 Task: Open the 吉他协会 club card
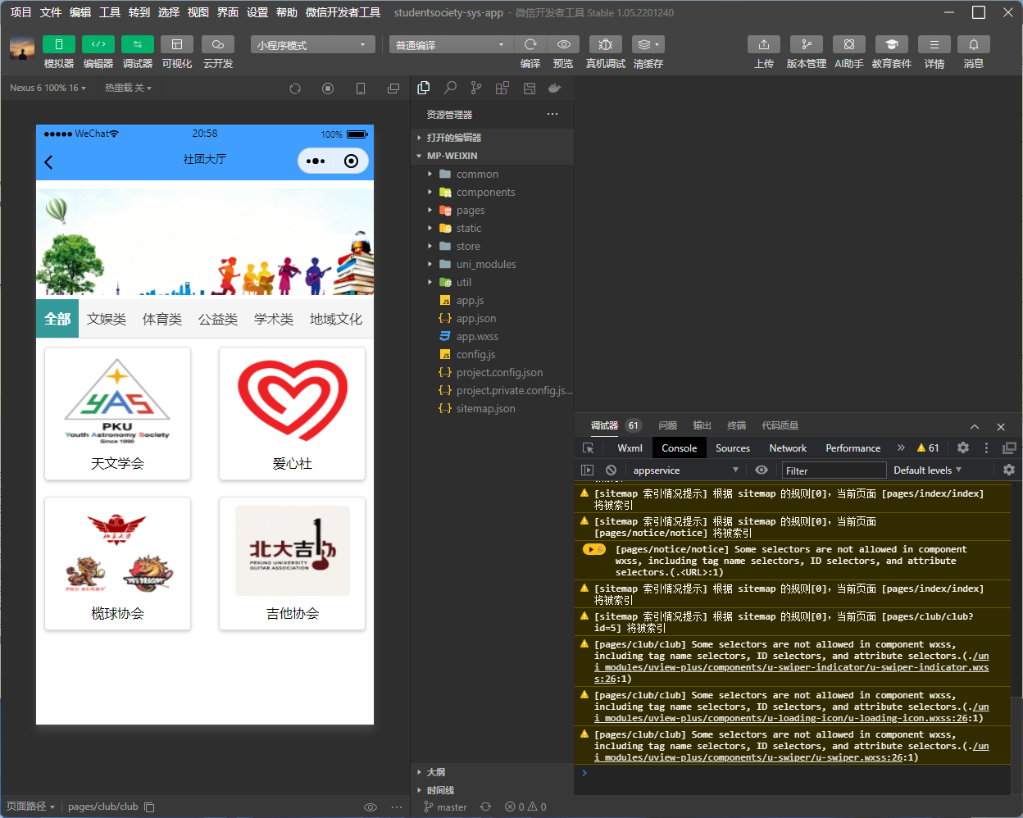point(292,563)
